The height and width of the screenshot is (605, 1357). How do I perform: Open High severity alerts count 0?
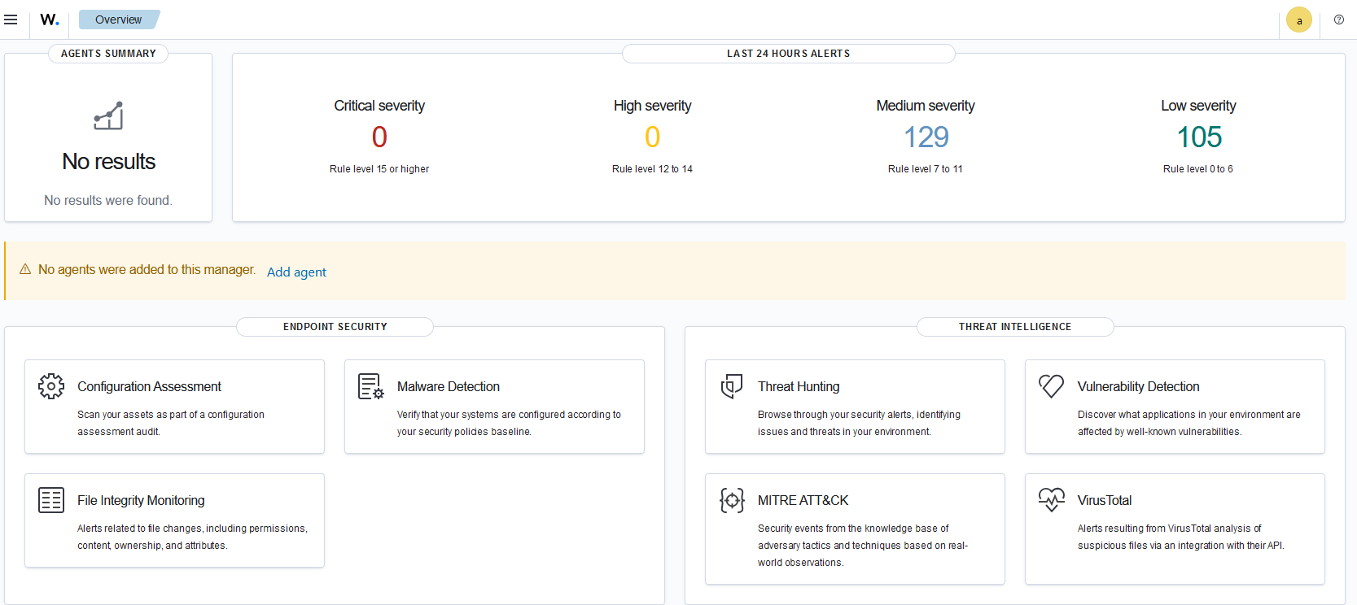(x=652, y=137)
